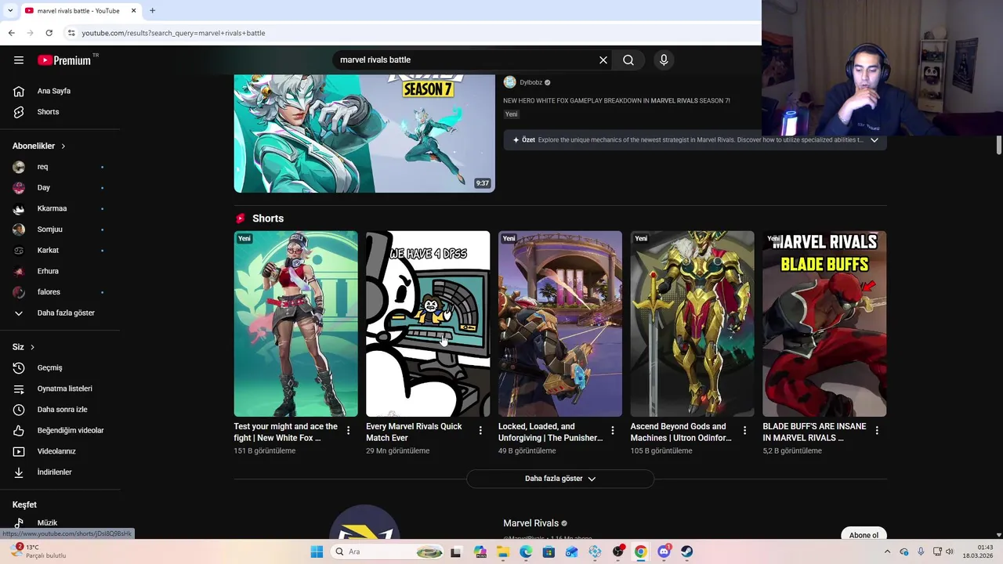Close the YouTube browser tab

click(133, 11)
